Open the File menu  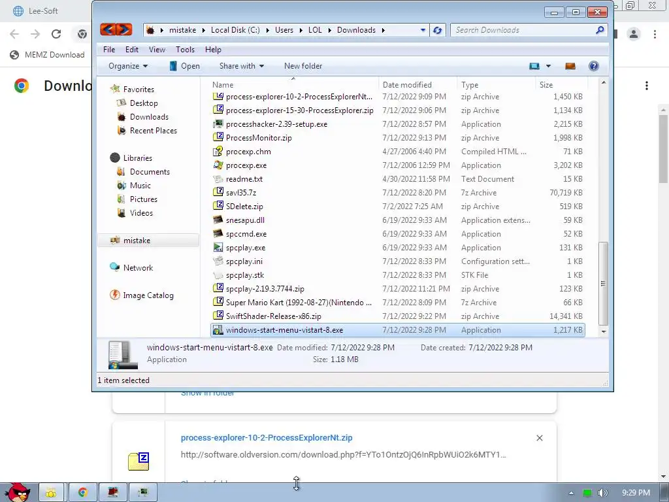[x=109, y=50]
